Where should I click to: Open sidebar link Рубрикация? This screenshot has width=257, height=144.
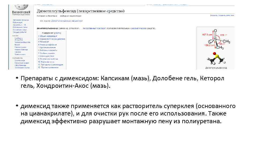pos(18,22)
